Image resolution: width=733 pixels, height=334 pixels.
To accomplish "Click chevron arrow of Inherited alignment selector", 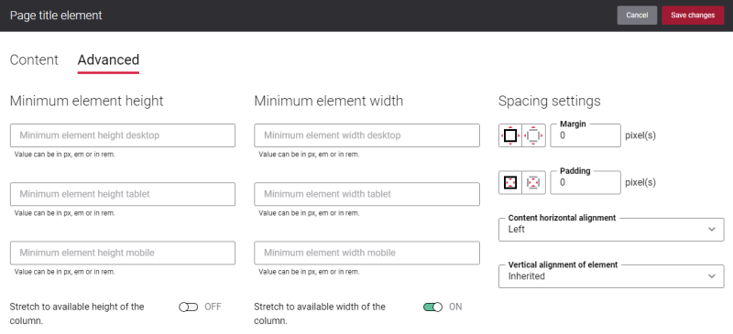I will [x=712, y=276].
